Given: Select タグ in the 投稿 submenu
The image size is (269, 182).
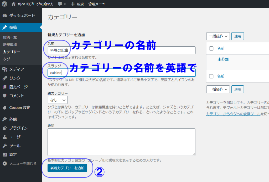Looking at the screenshot, I should [x=7, y=59].
